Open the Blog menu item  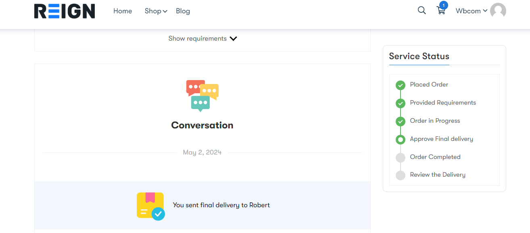coord(183,11)
